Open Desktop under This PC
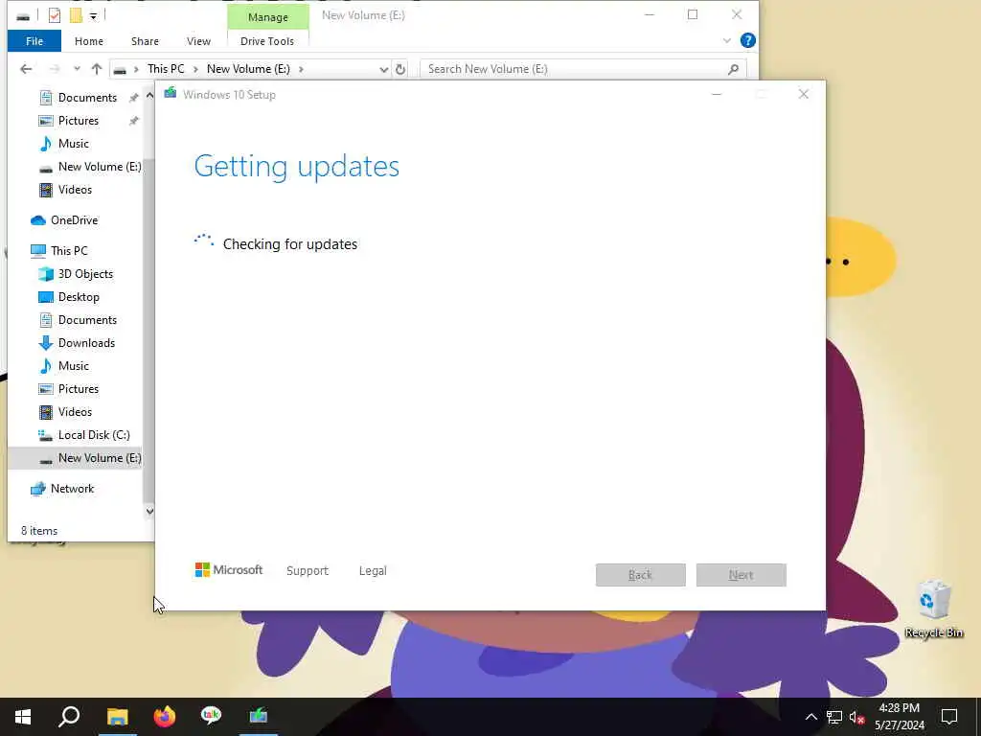Viewport: 981px width, 736px height. click(x=79, y=297)
